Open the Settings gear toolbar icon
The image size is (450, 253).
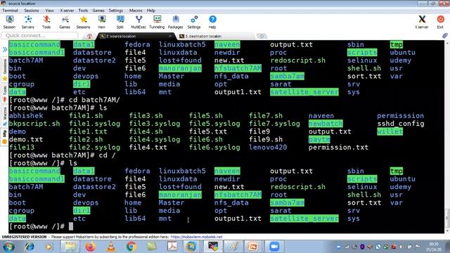tap(194, 22)
